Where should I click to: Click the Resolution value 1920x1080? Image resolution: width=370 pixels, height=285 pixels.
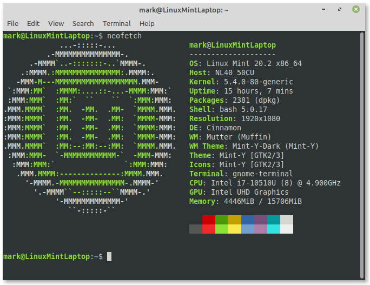[x=261, y=118]
